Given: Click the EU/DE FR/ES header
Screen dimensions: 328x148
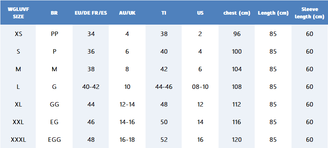Looking at the screenshot, I should (91, 13).
